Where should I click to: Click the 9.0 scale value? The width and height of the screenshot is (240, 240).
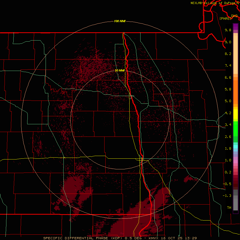pyautogui.click(x=228, y=42)
